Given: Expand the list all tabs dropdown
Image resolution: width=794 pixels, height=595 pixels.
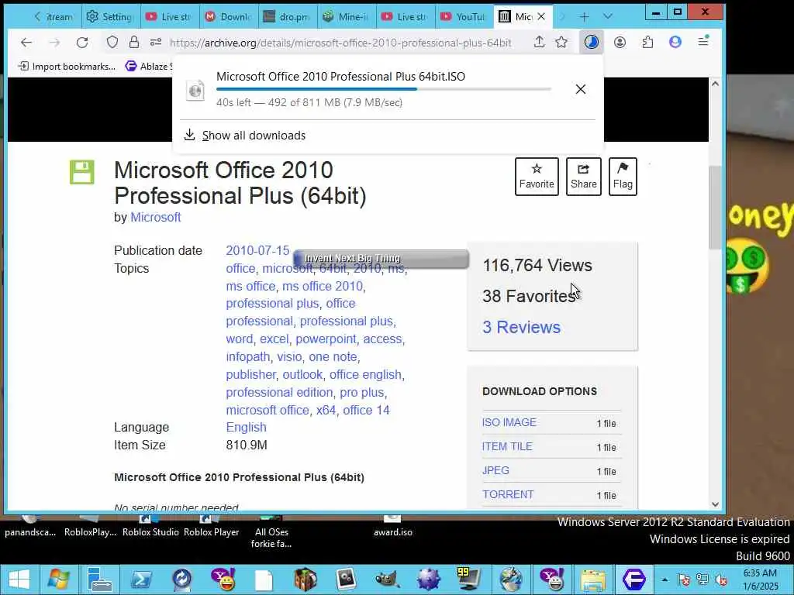Looking at the screenshot, I should 608,17.
